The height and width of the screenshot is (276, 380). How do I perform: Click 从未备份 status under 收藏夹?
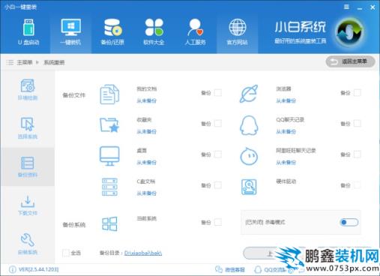point(146,131)
